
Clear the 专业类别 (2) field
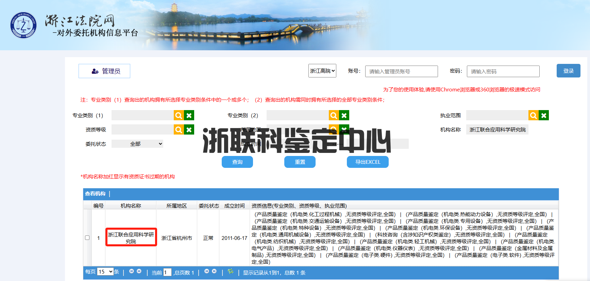click(x=344, y=116)
